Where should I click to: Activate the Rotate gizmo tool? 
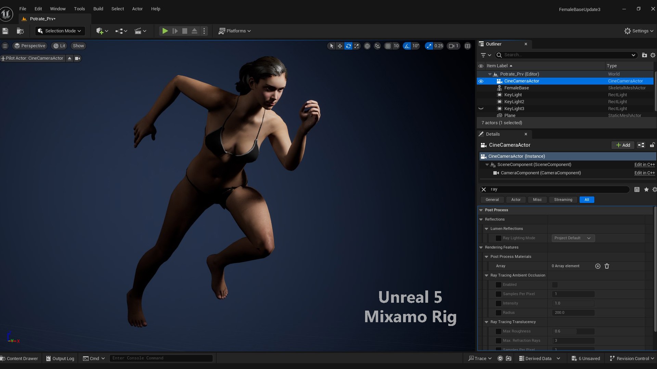tap(348, 46)
